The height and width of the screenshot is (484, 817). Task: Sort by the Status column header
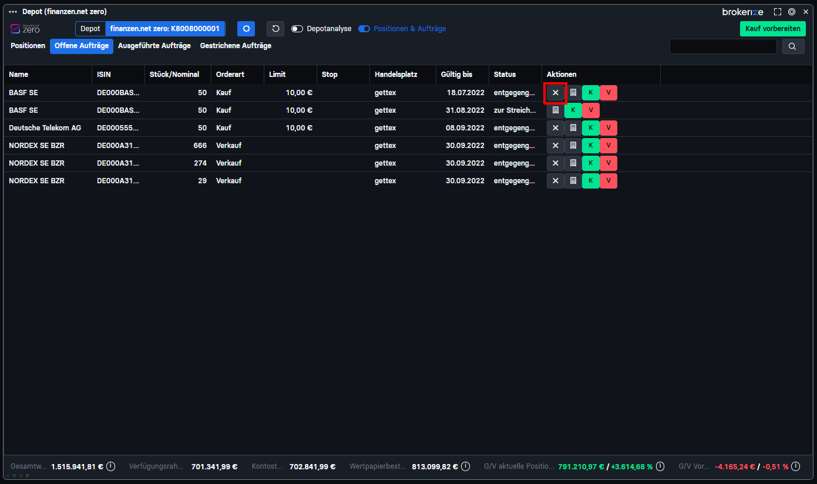[516, 75]
